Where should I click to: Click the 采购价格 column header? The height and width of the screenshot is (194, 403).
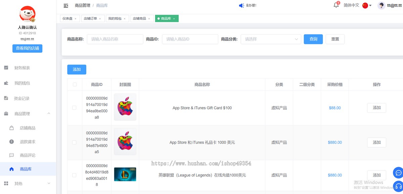pyautogui.click(x=335, y=85)
